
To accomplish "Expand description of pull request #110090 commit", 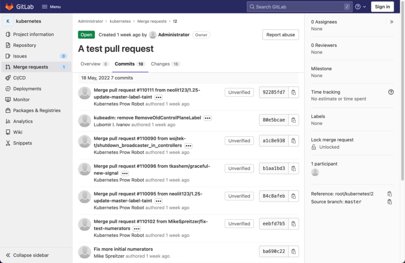I will tap(188, 146).
